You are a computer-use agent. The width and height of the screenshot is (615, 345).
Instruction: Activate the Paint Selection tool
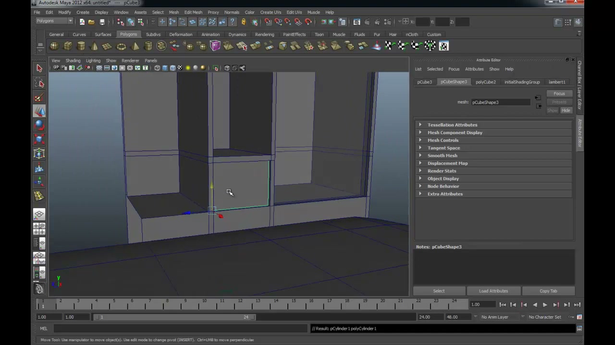39,97
